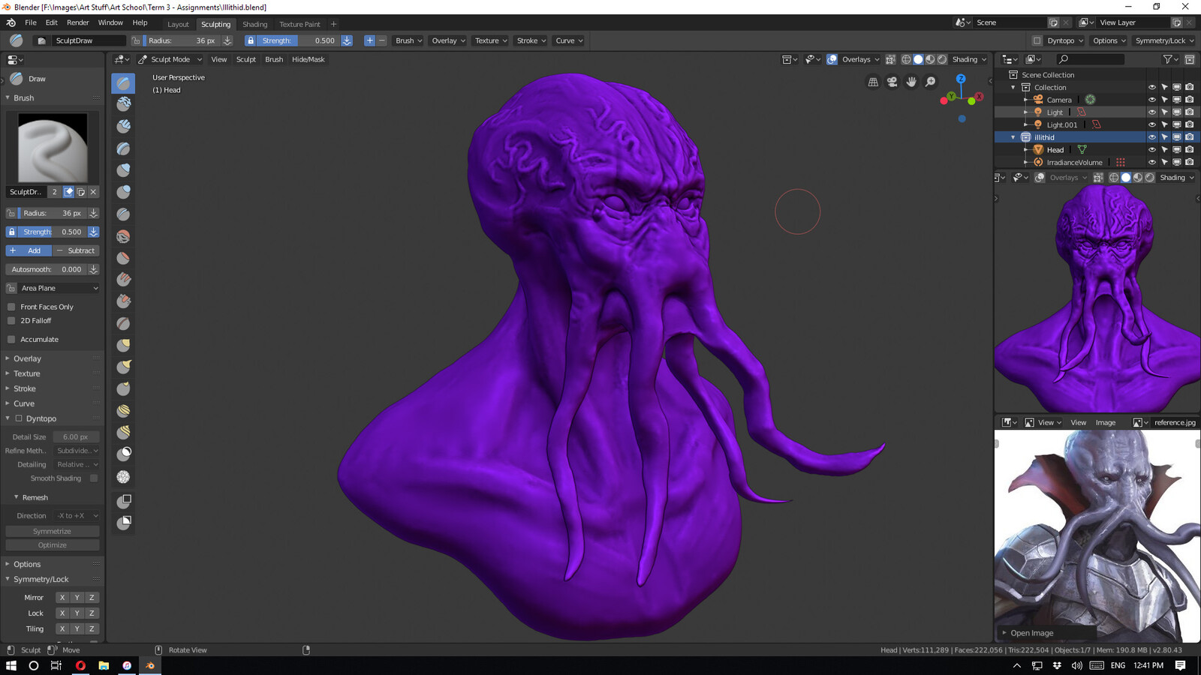The width and height of the screenshot is (1201, 675).
Task: Select the Scrape brush tool
Action: [123, 301]
